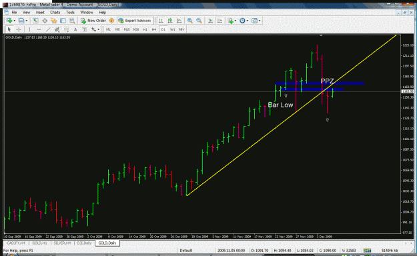
Task: Set timeframe to MN
Action: tap(181, 29)
